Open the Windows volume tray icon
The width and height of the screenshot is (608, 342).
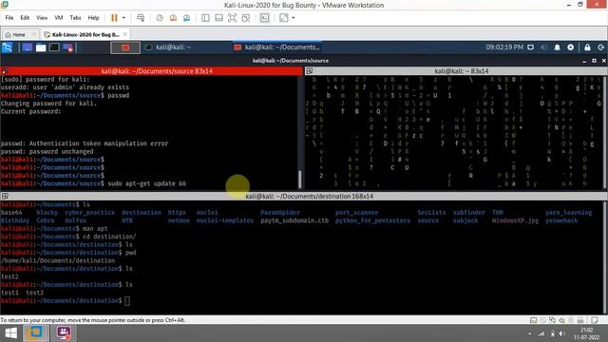point(561,333)
